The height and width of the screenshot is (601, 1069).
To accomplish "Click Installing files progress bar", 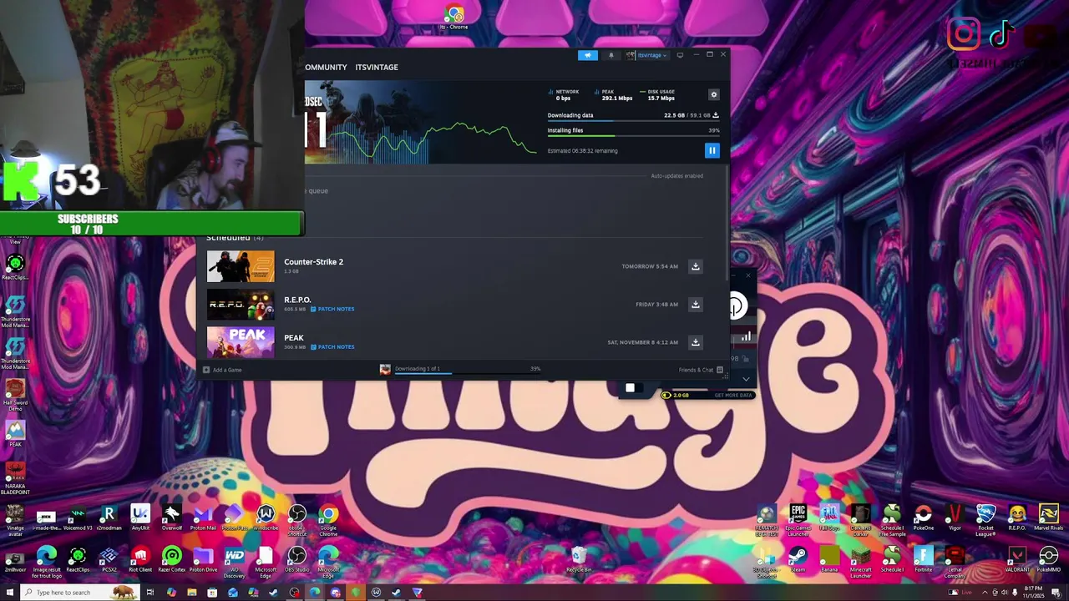I will tap(633, 135).
